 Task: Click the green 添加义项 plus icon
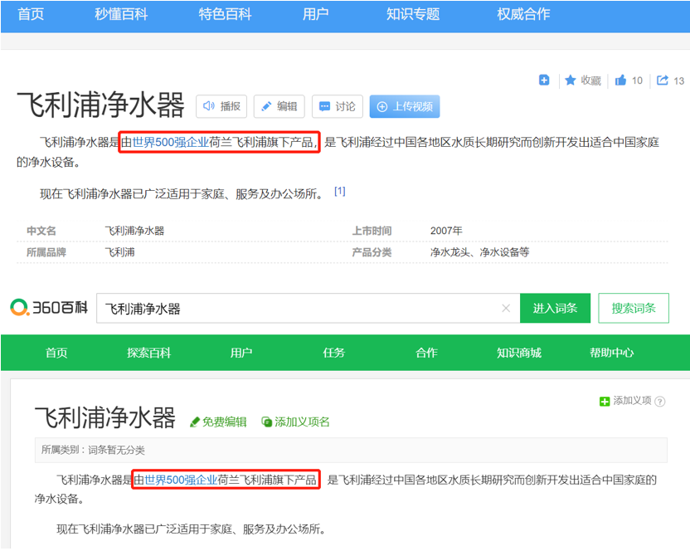605,402
